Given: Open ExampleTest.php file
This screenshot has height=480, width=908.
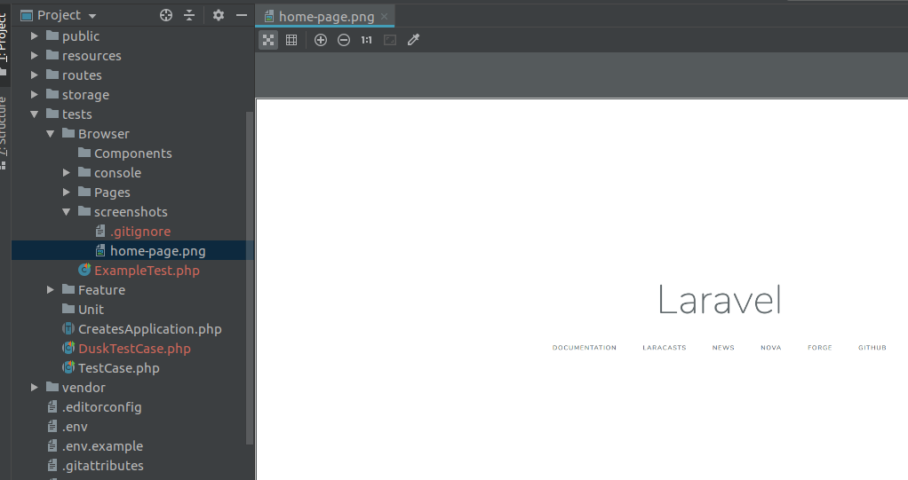Looking at the screenshot, I should [147, 270].
